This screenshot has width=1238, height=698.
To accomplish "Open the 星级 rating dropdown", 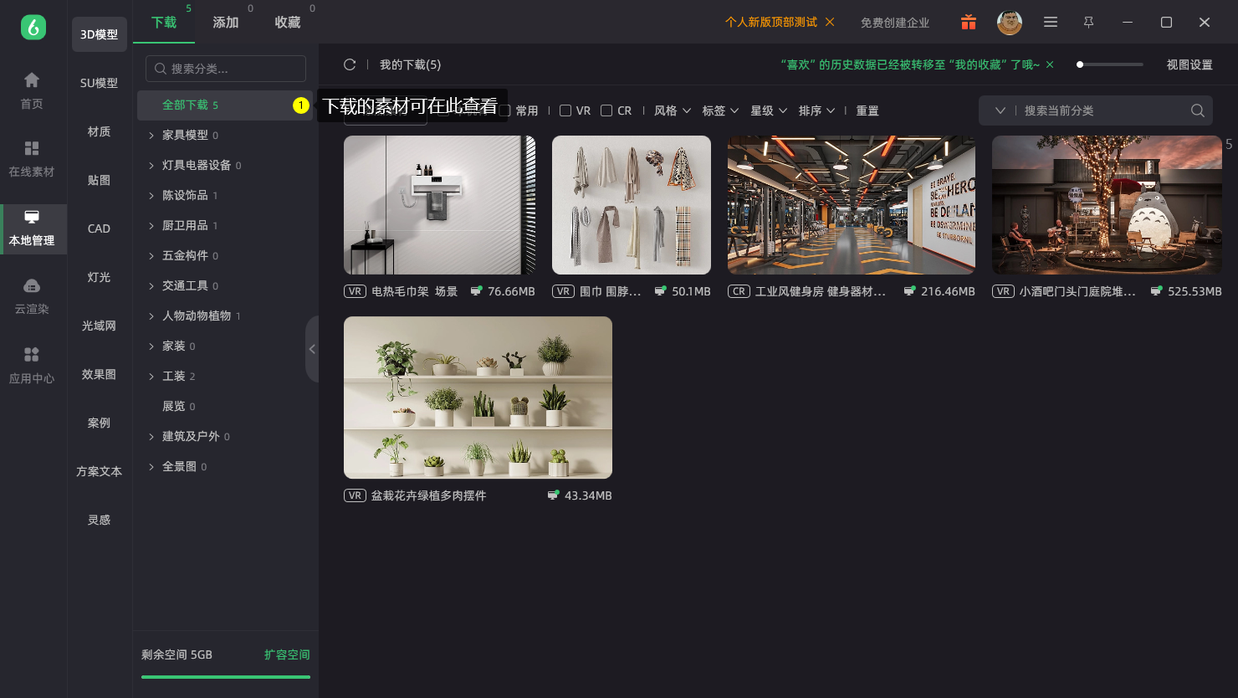I will (769, 110).
